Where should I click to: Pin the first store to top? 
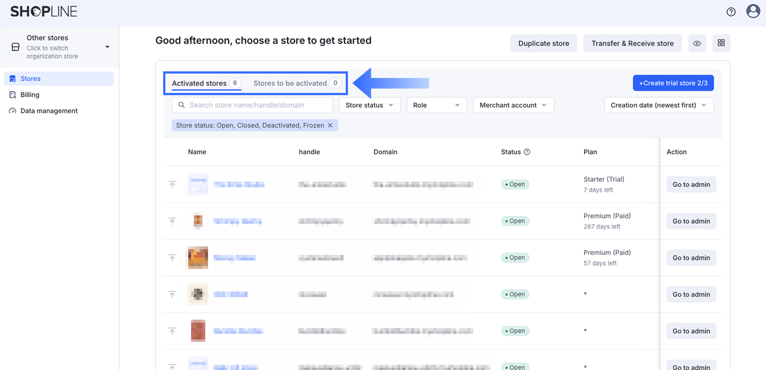(x=172, y=185)
